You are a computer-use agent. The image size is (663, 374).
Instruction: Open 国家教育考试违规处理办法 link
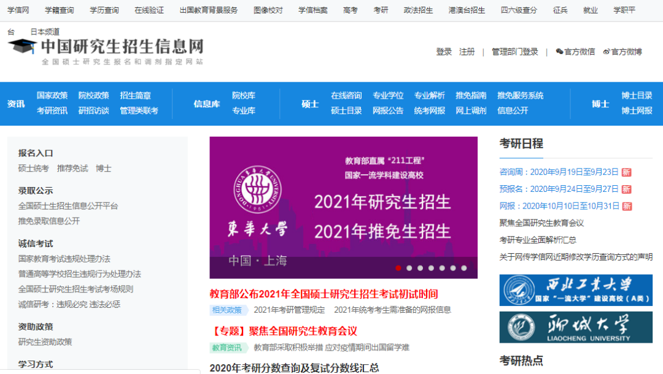click(64, 259)
